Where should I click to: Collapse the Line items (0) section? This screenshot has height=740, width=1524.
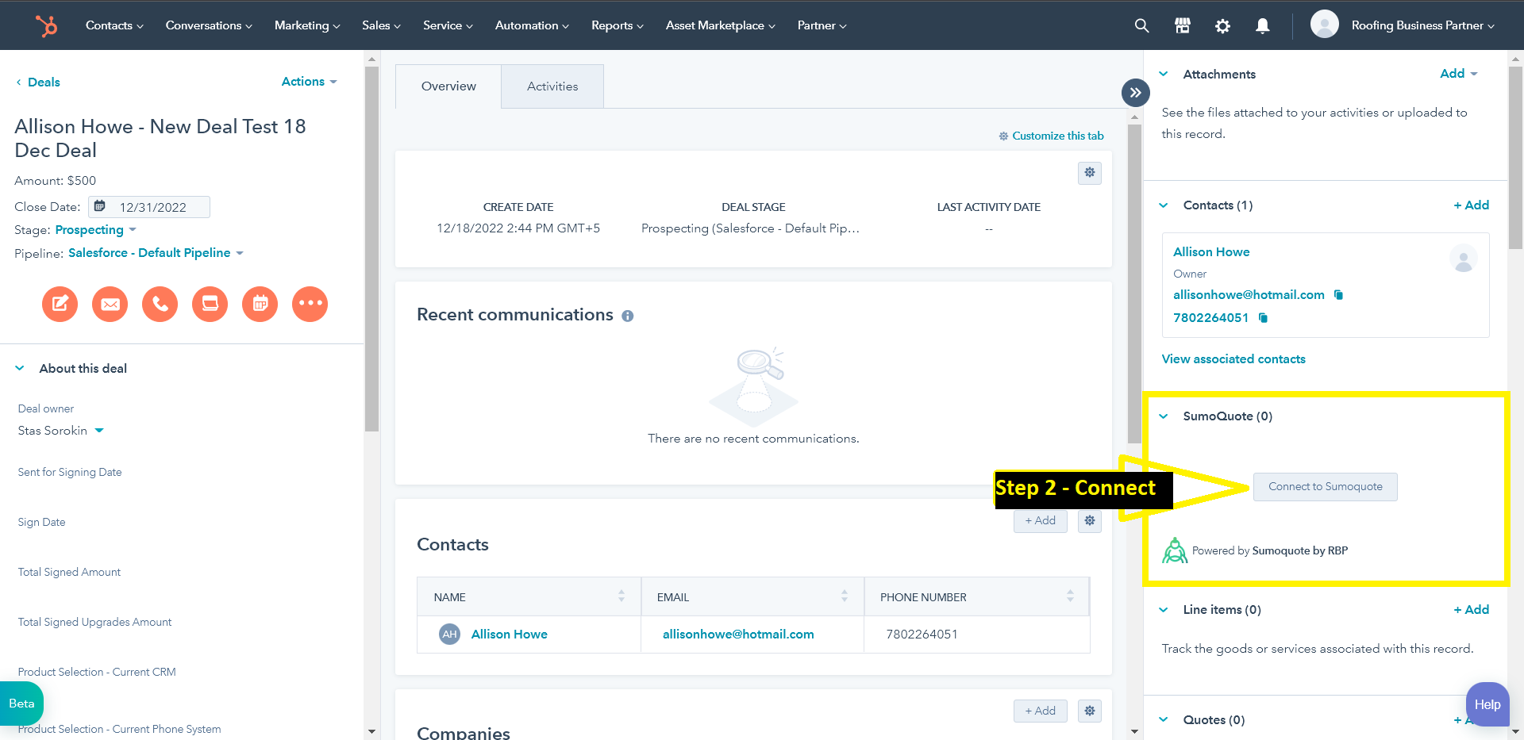[1164, 610]
